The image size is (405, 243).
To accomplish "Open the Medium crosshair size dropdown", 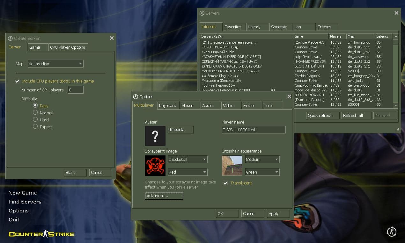I will click(262, 159).
